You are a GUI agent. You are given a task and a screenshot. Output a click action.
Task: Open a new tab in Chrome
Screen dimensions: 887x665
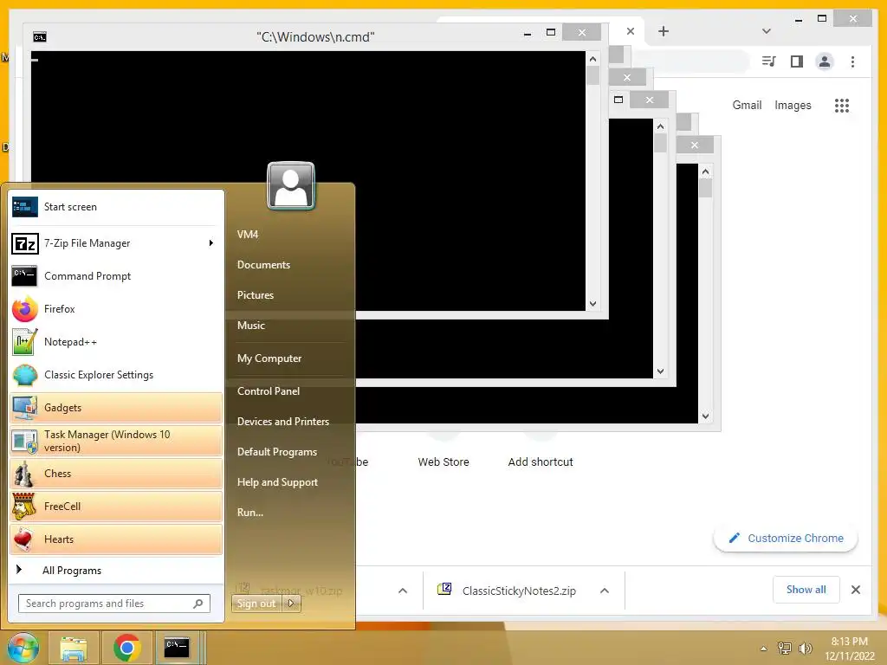[664, 31]
